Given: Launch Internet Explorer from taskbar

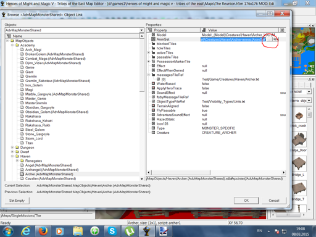Looking at the screenshot, I should pyautogui.click(x=26, y=231).
